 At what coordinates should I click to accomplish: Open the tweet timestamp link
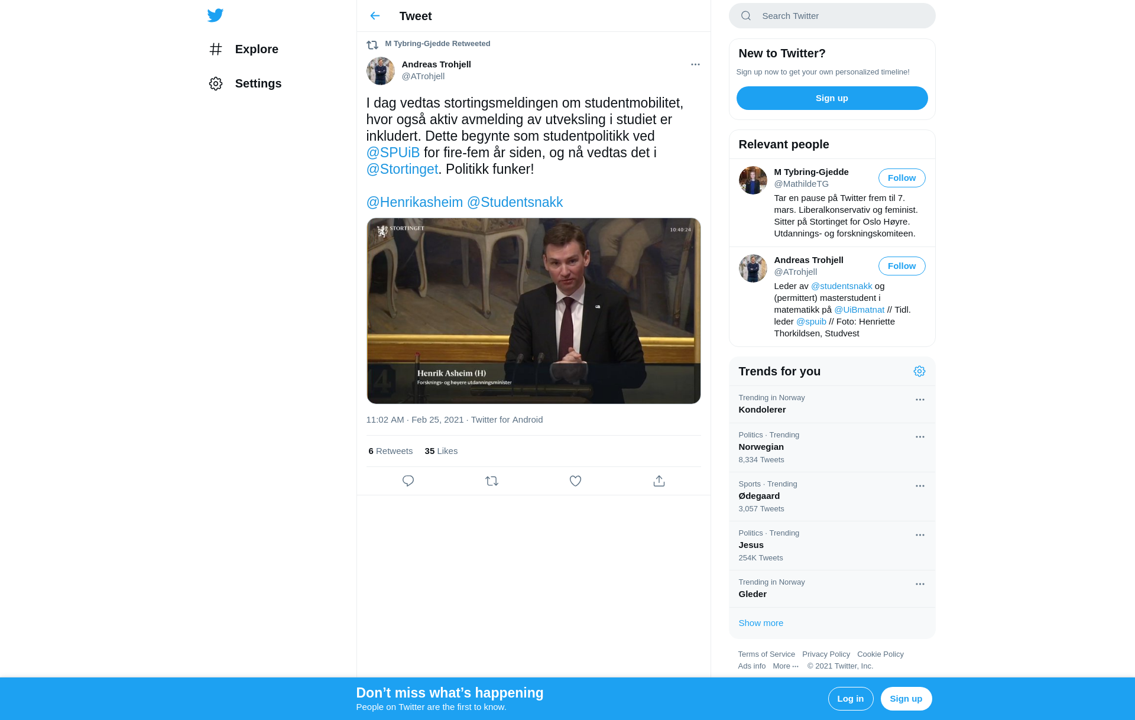point(415,420)
